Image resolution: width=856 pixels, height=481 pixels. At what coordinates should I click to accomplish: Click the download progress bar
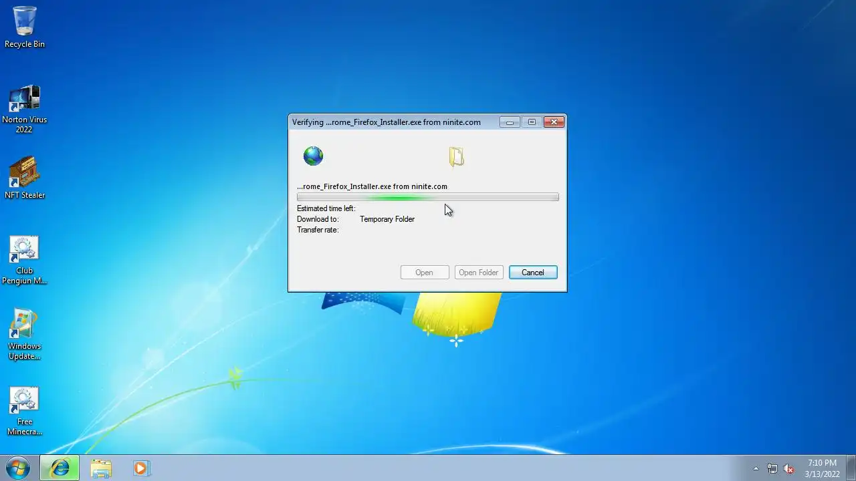pyautogui.click(x=428, y=197)
